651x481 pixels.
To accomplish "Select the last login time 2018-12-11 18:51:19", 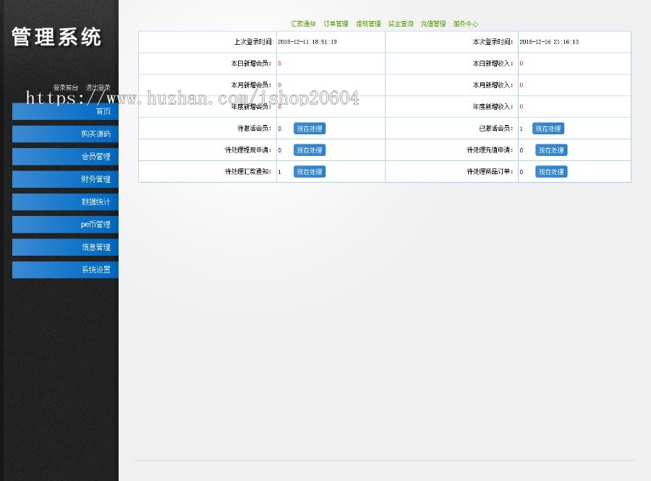I will (x=307, y=42).
